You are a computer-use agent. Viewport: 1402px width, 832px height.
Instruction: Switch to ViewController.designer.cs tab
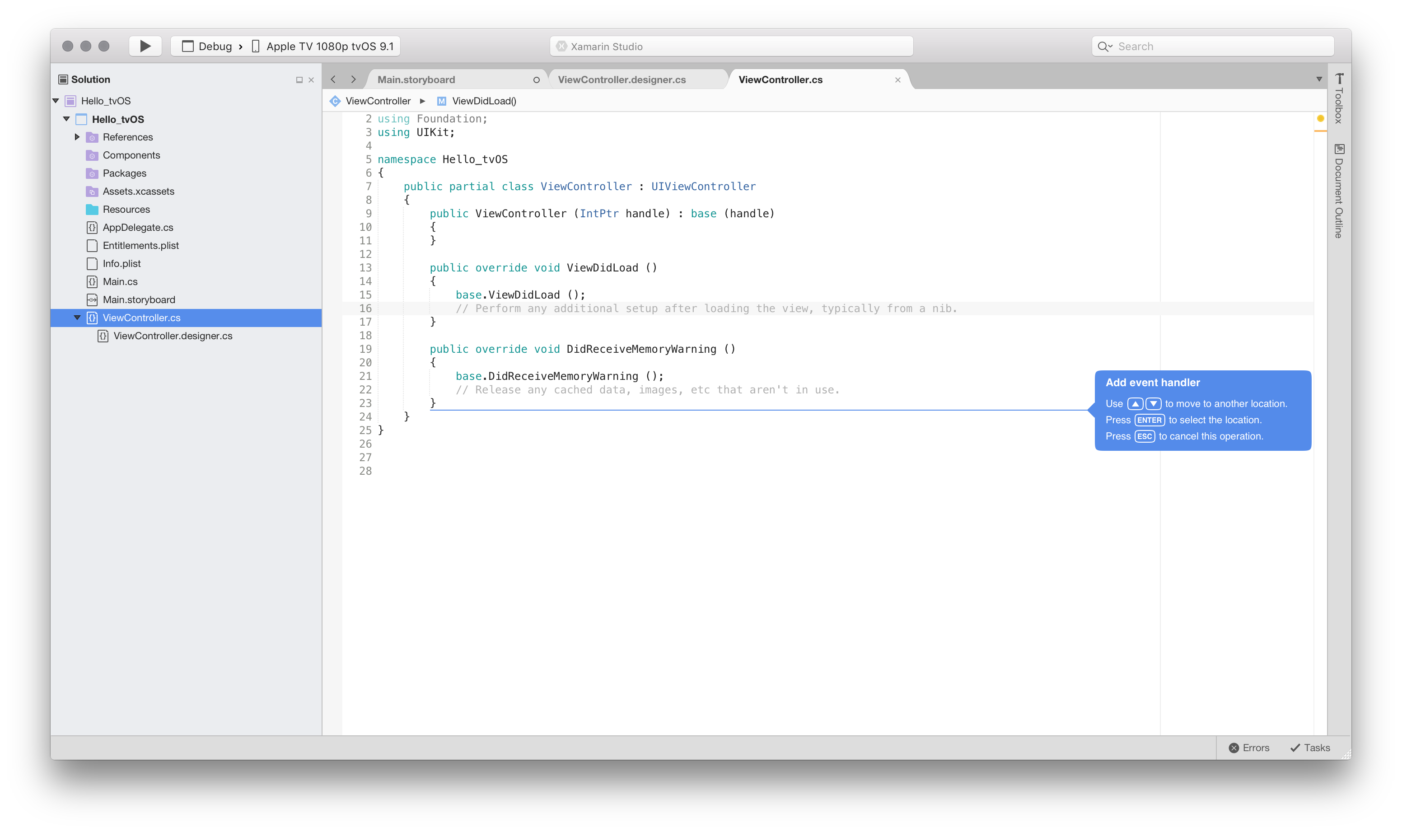click(621, 79)
